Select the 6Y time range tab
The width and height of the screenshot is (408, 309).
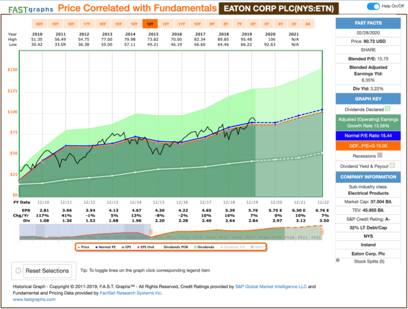(x=253, y=24)
